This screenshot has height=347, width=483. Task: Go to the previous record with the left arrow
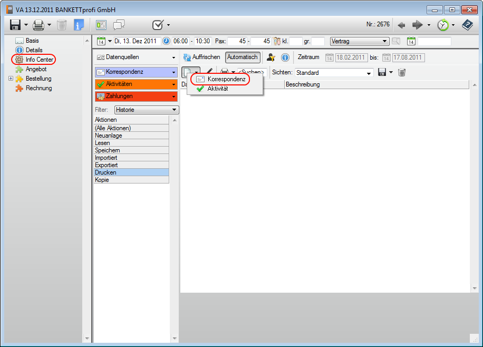[x=401, y=25]
